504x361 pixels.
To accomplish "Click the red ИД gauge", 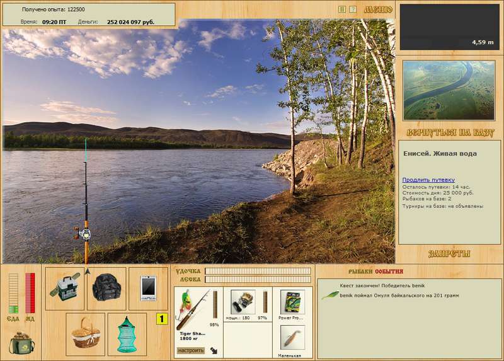I will pos(30,293).
